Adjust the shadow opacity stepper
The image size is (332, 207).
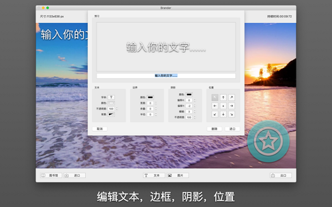[x=195, y=117]
